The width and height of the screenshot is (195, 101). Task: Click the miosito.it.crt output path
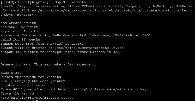89,48
